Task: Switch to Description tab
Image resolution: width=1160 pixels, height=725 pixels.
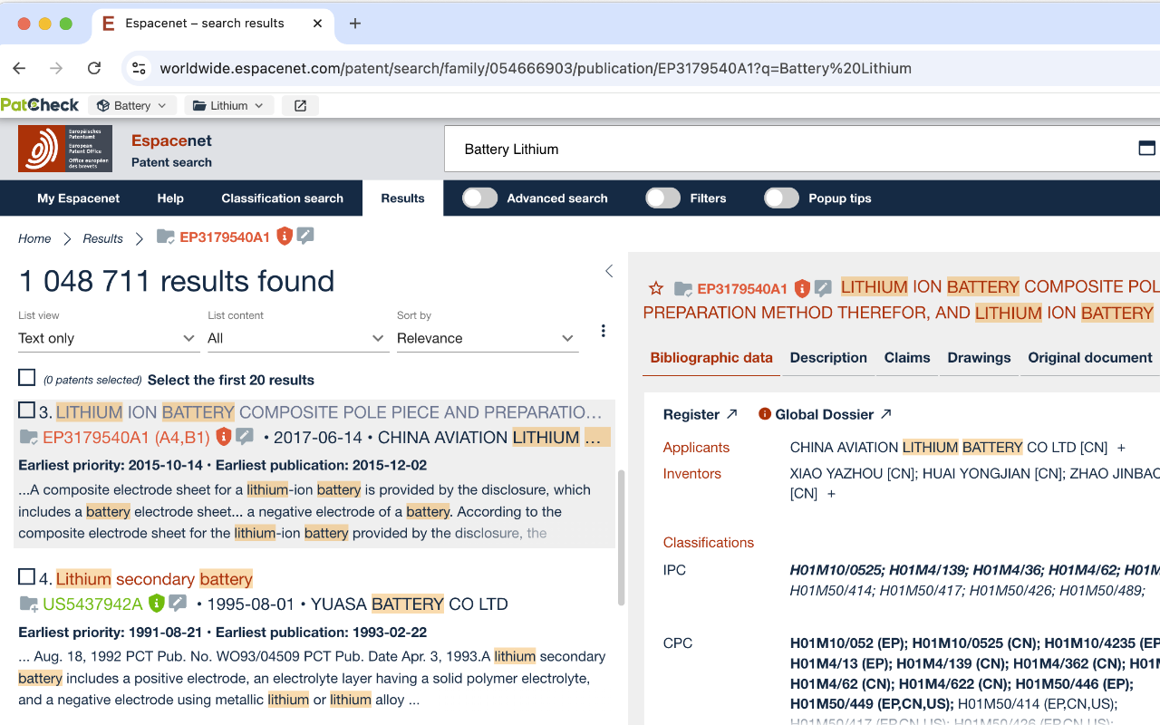Action: tap(828, 358)
